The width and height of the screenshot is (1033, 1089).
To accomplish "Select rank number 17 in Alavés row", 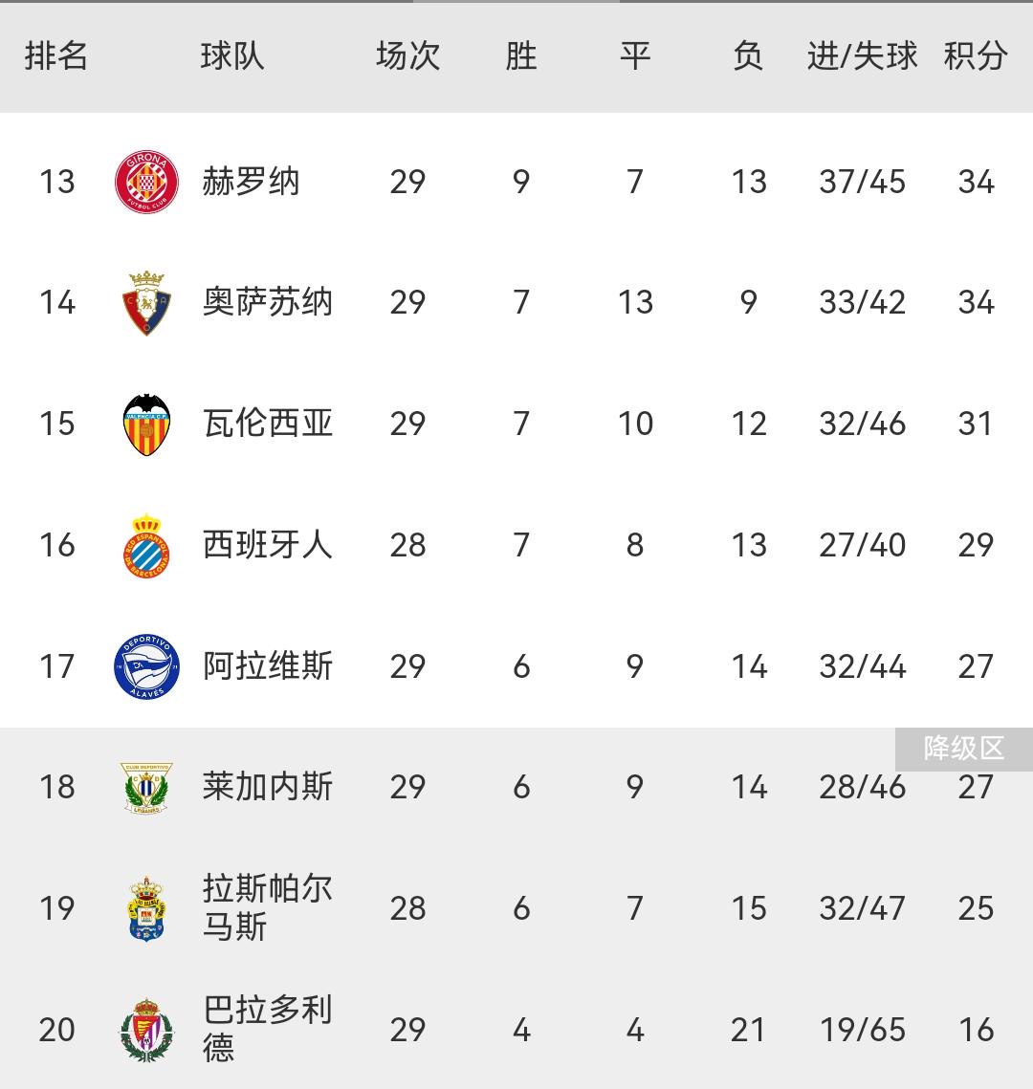I will pyautogui.click(x=56, y=666).
